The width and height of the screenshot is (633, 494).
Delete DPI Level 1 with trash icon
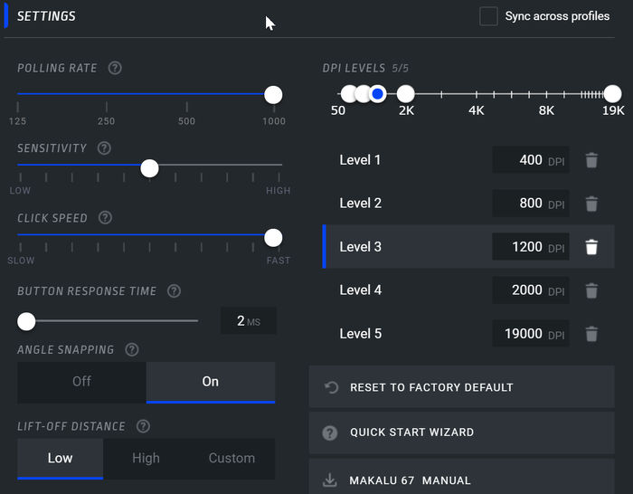(591, 160)
